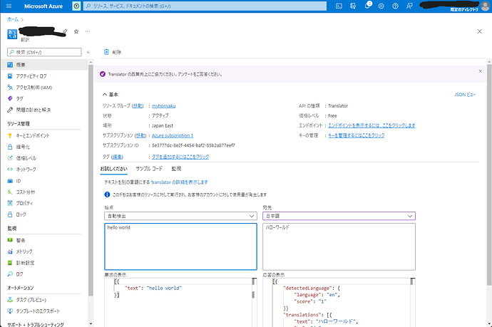Switch to the お試しください tab
Screen dimensions: 492x327
pos(113,169)
